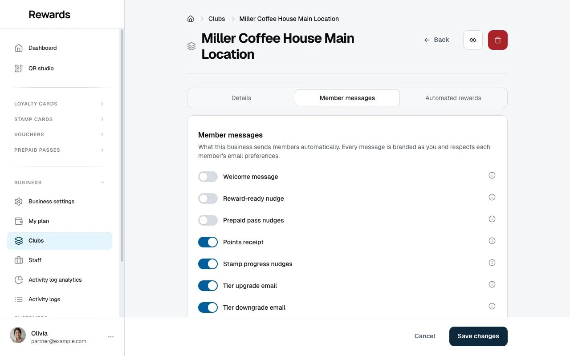Viewport: 570px width, 356px height.
Task: Click the Rewards logo title
Action: (49, 15)
